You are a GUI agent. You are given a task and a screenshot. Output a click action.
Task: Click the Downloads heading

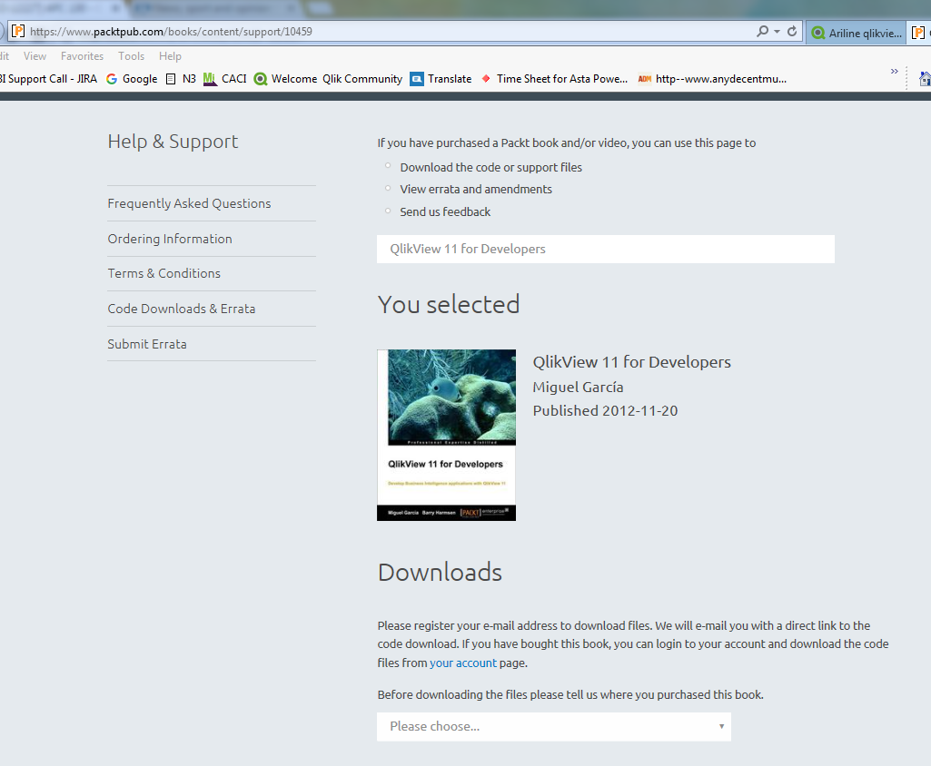click(440, 573)
